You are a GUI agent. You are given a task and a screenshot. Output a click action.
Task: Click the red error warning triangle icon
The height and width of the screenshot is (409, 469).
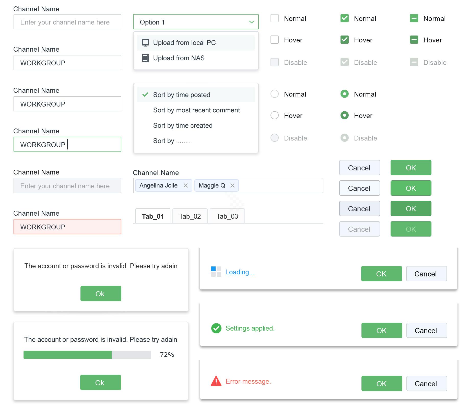click(x=216, y=381)
